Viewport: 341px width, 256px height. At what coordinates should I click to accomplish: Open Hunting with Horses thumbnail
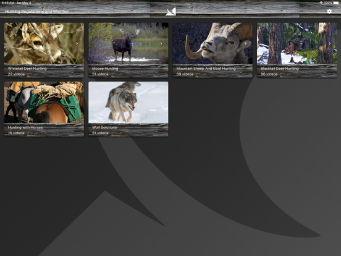point(44,102)
